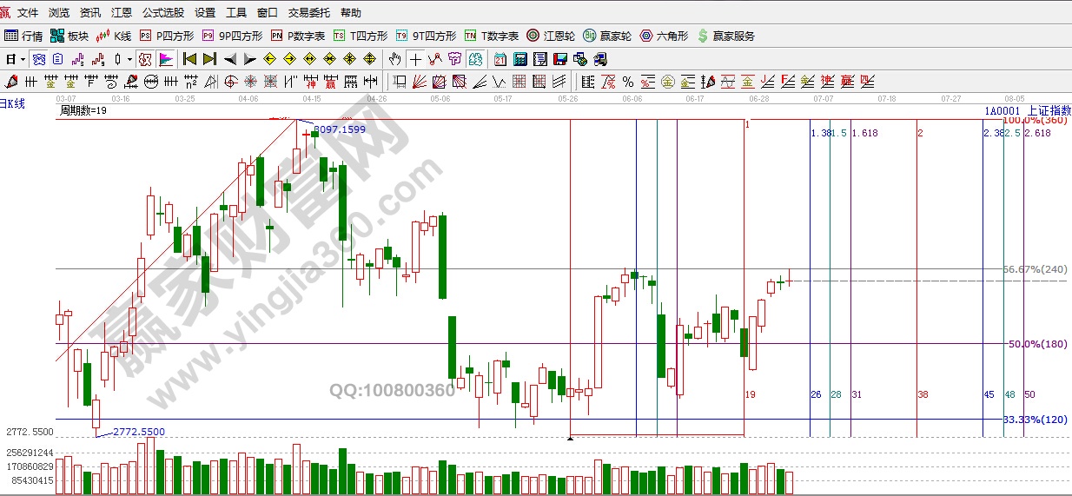Open the 公式选股 menu

pyautogui.click(x=163, y=13)
